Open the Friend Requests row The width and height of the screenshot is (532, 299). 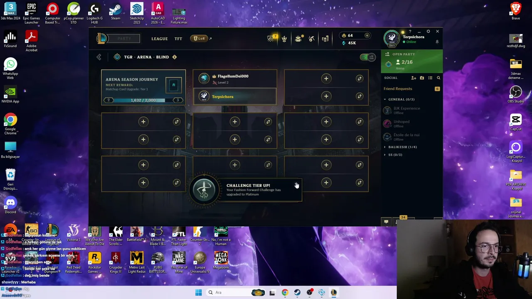tap(411, 89)
